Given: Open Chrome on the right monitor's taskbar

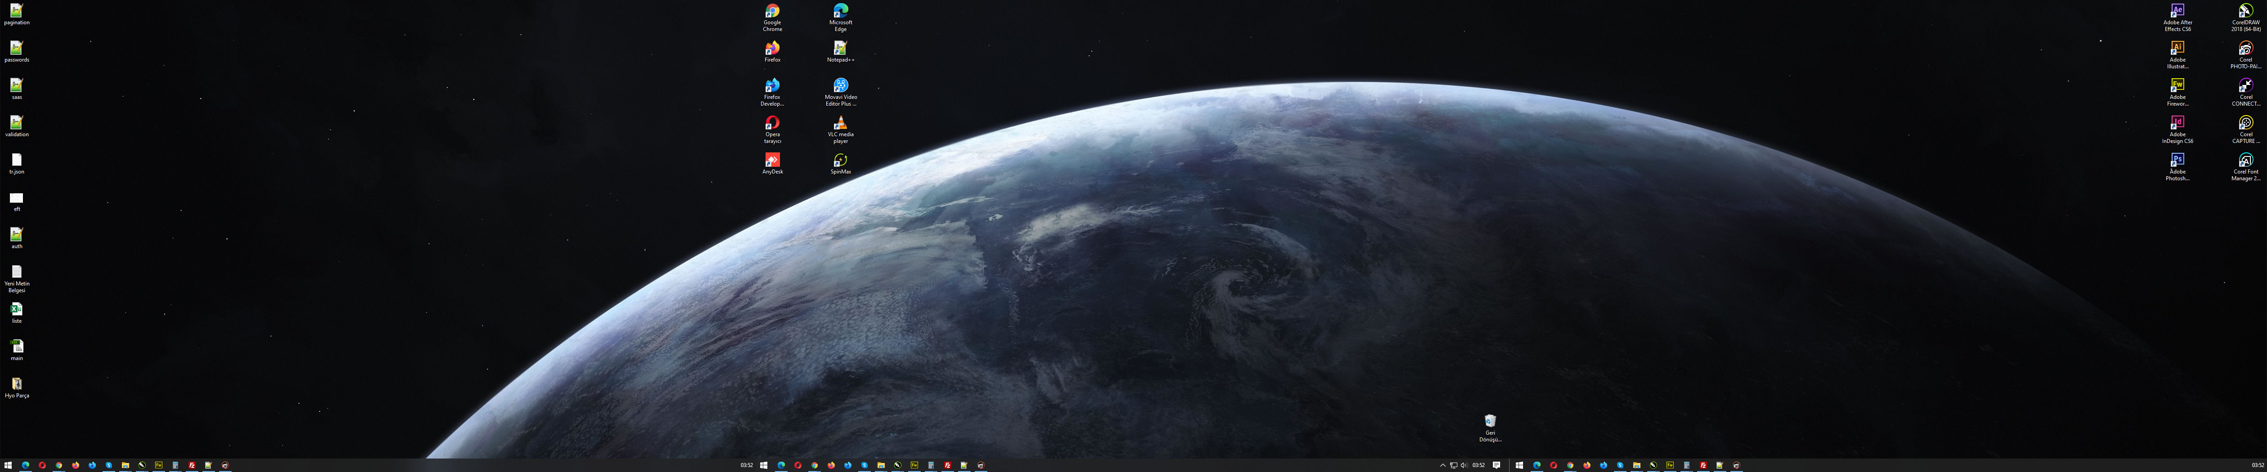Looking at the screenshot, I should 1570,465.
